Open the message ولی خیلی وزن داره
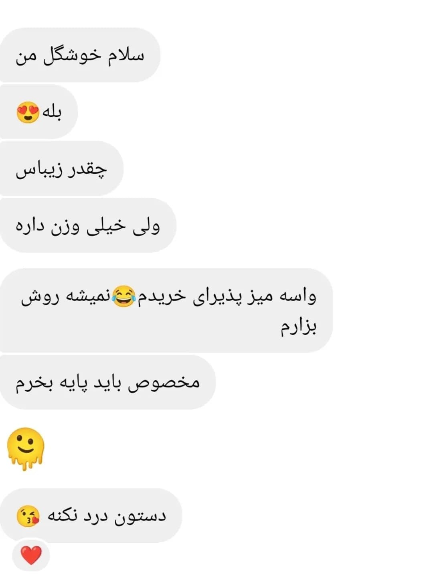This screenshot has width=433, height=578. (x=87, y=225)
